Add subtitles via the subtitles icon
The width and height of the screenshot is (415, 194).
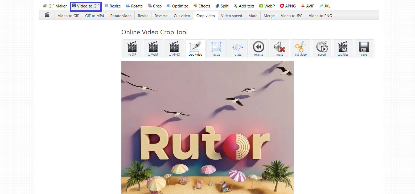343,48
